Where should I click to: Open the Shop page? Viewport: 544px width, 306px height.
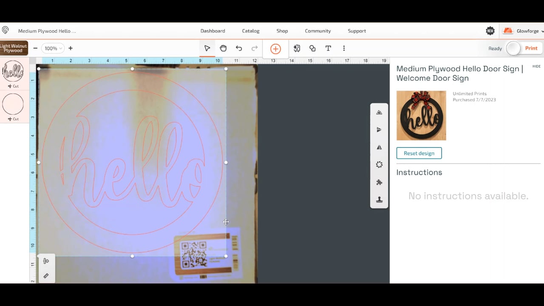click(x=282, y=31)
